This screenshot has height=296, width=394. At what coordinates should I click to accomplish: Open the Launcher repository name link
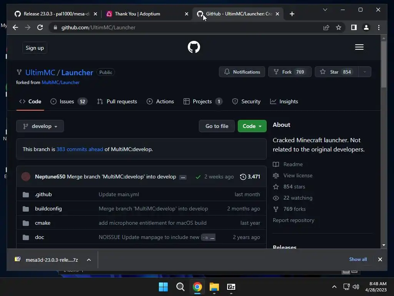[x=77, y=72]
